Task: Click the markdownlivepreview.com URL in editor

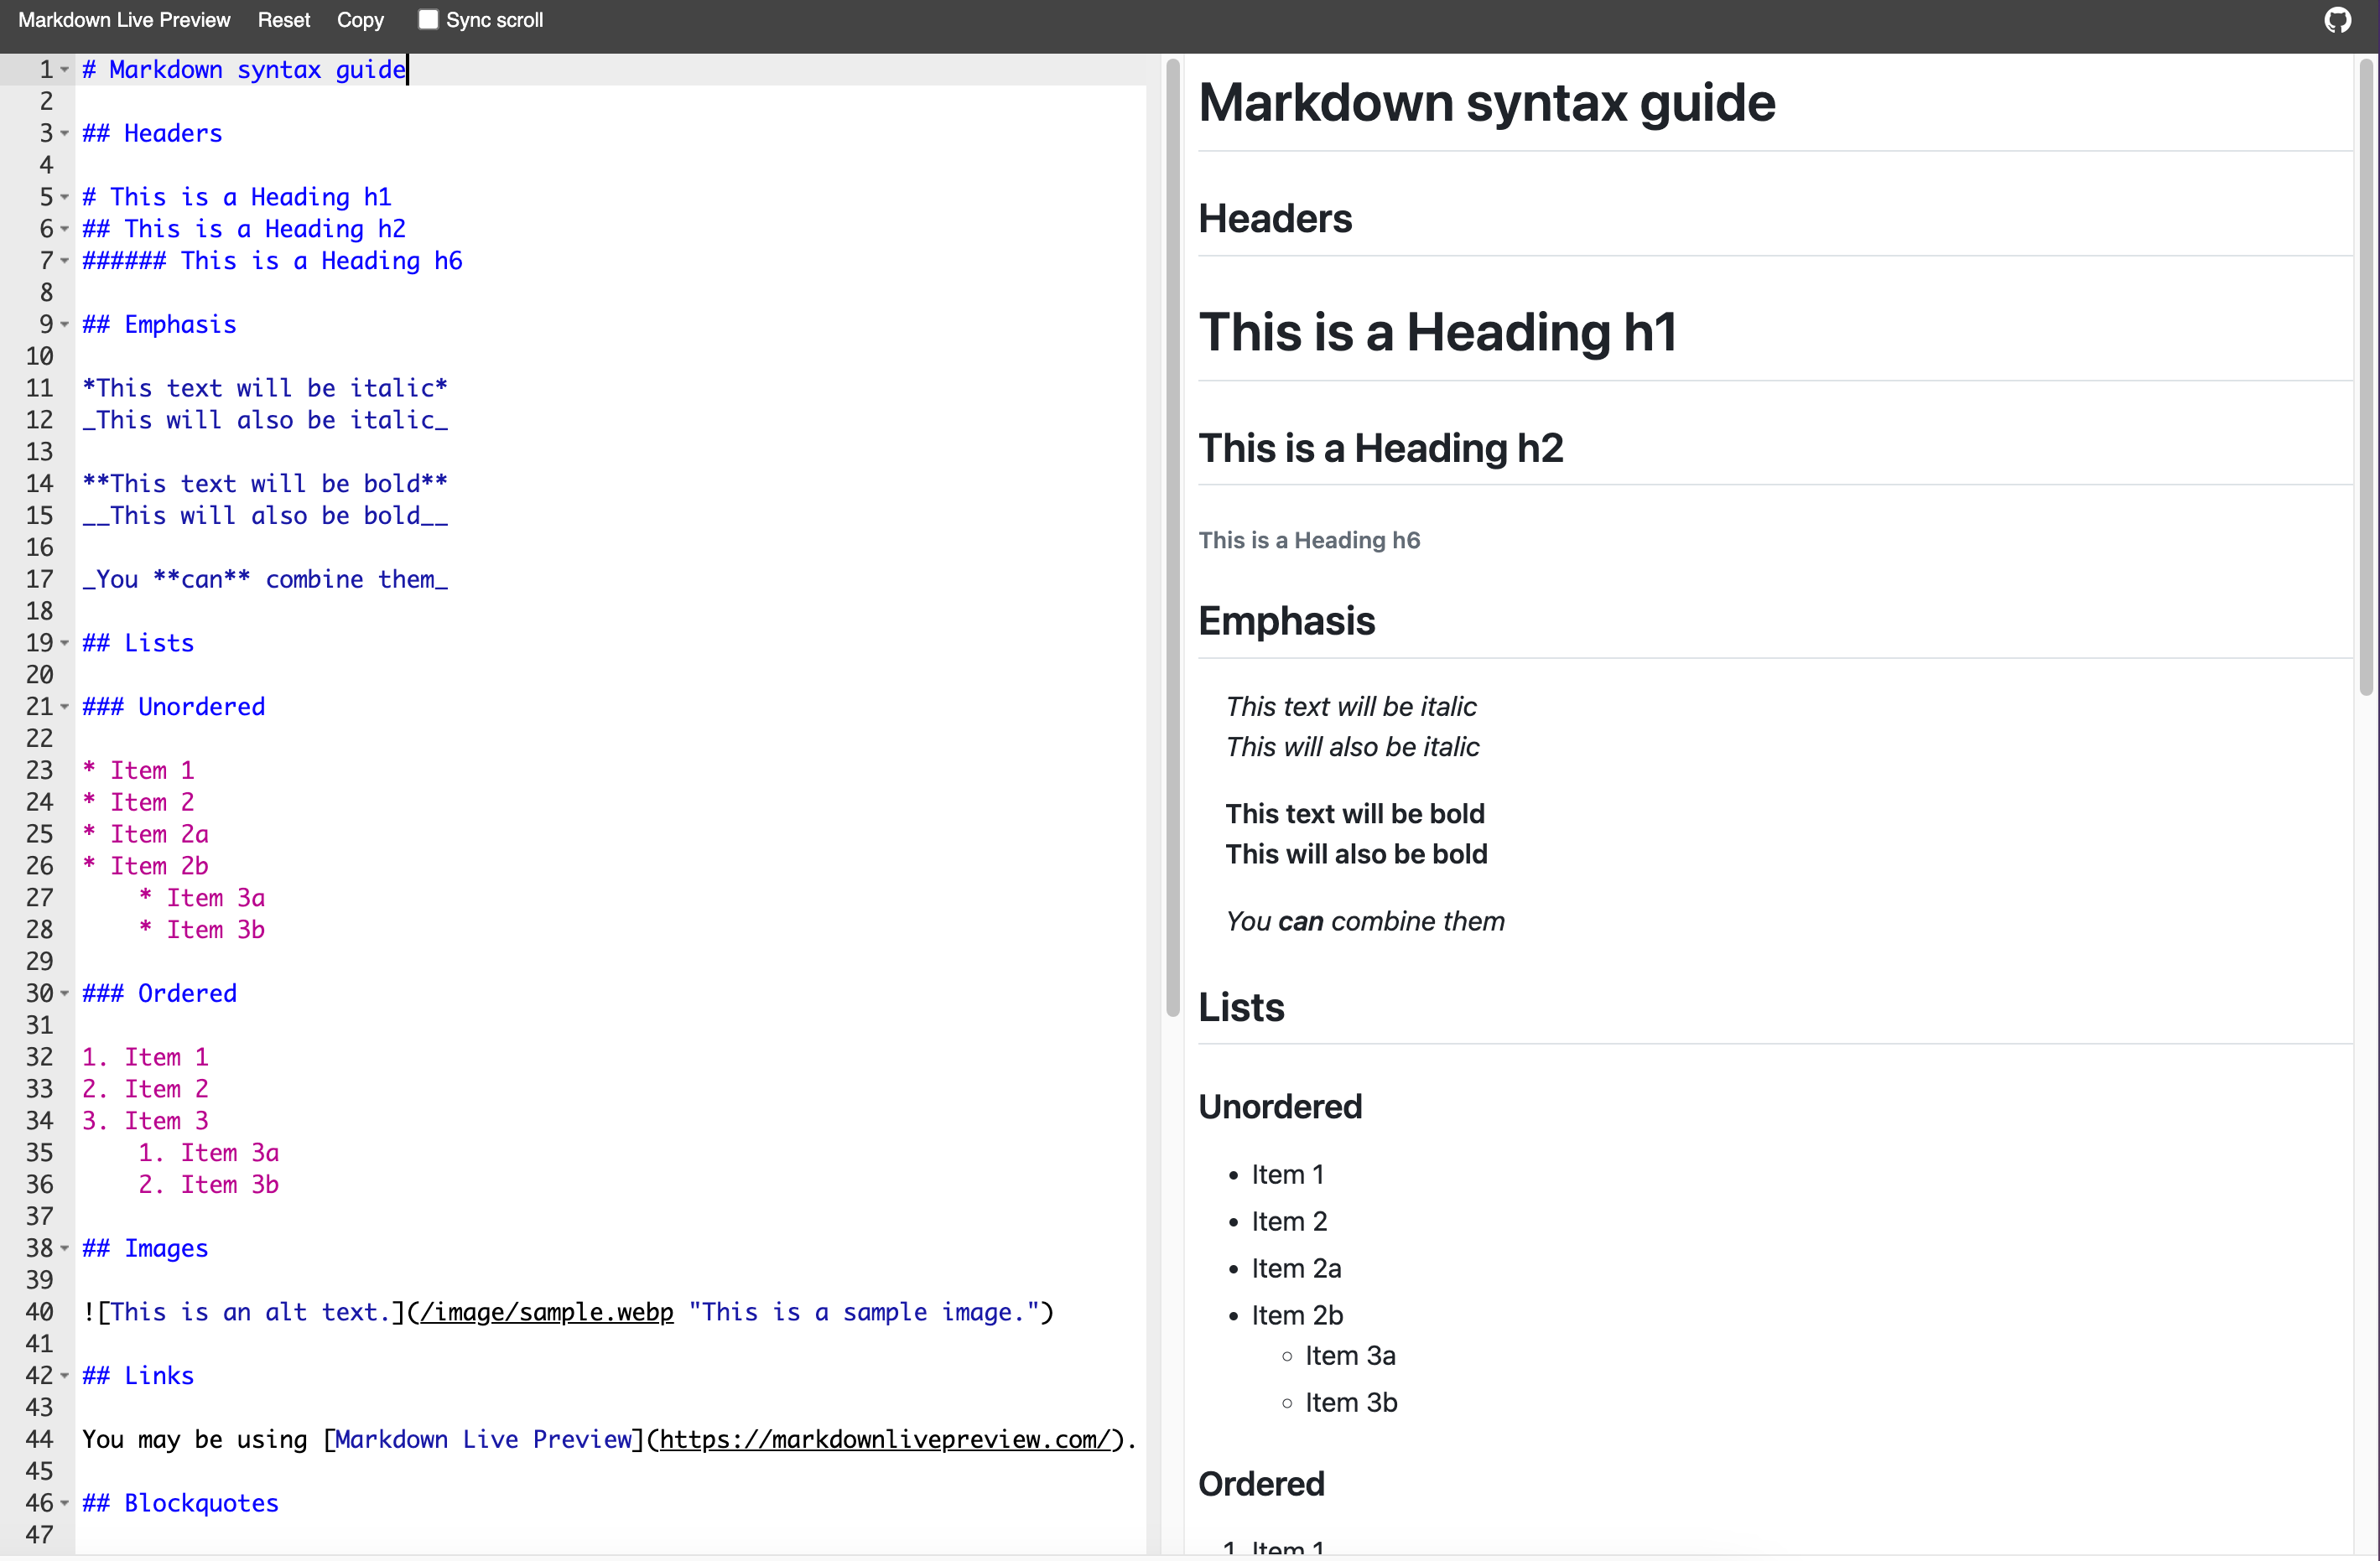Action: [x=884, y=1440]
